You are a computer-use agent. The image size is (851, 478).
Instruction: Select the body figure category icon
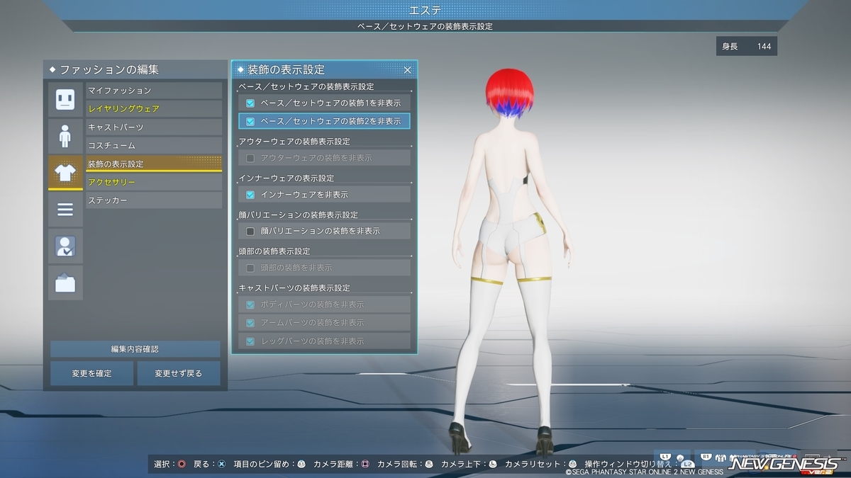65,136
